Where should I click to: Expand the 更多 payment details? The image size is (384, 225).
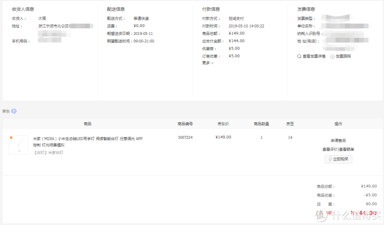pyautogui.click(x=208, y=63)
